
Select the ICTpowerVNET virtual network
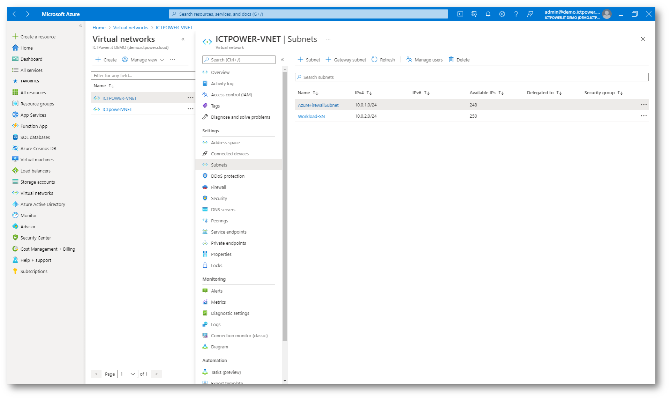tap(117, 109)
